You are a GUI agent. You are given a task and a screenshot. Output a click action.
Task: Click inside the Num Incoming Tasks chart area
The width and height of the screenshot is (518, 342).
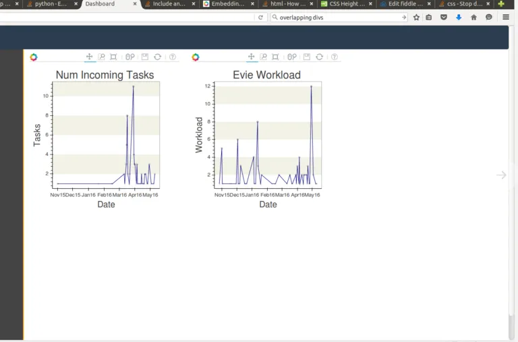106,135
